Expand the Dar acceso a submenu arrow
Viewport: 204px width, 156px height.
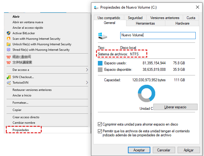tap(87, 70)
